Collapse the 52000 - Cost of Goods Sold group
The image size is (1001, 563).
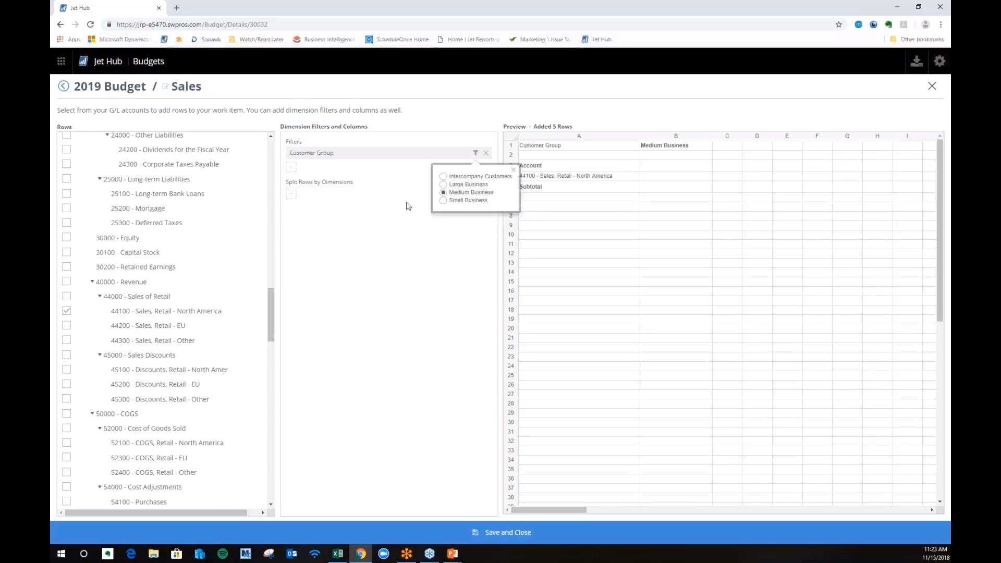tap(100, 427)
